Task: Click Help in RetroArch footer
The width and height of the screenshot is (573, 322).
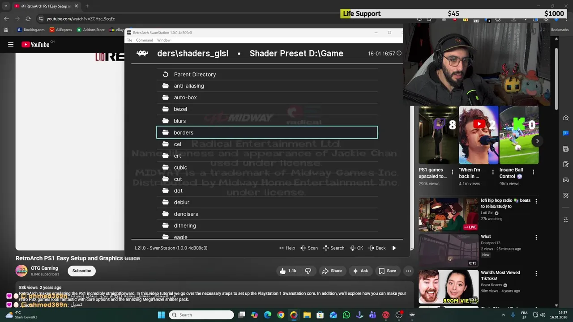Action: pos(287,248)
